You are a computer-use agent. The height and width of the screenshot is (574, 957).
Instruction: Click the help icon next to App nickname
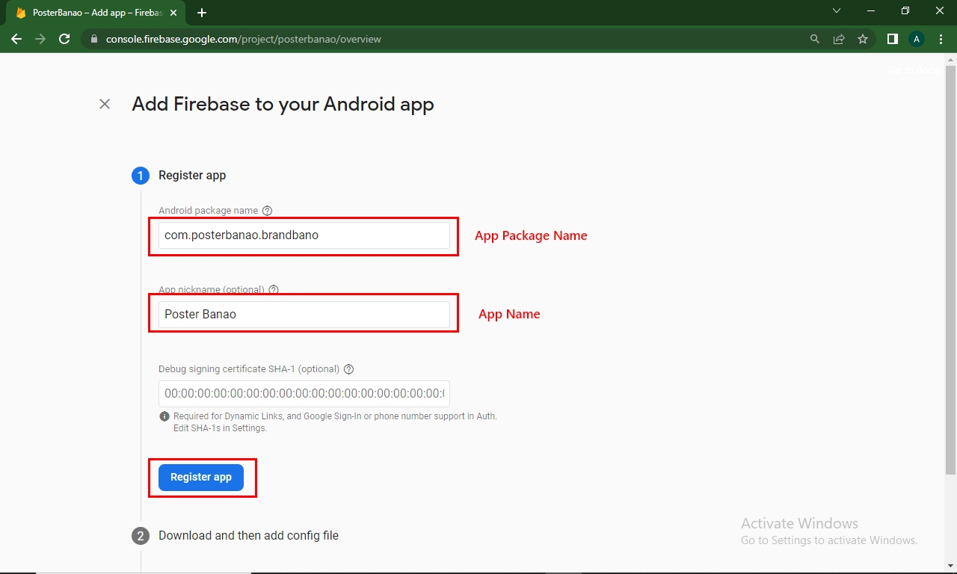[x=274, y=290]
